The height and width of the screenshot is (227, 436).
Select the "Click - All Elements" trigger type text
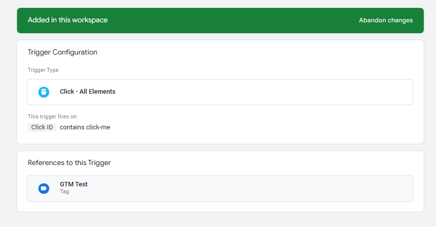(87, 92)
